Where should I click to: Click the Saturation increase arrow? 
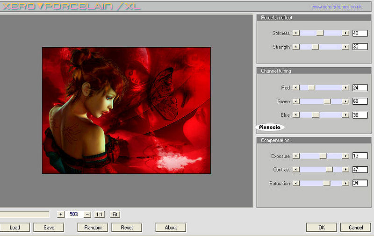tap(345, 183)
